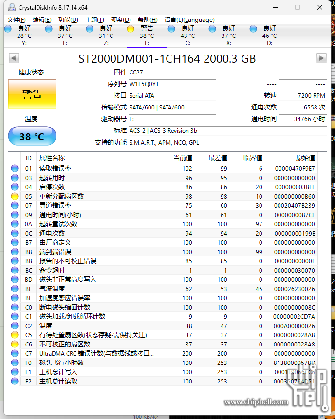Screen dimensions: 335x419
Task: Click raw value 00020407B239
Action: coord(295,206)
